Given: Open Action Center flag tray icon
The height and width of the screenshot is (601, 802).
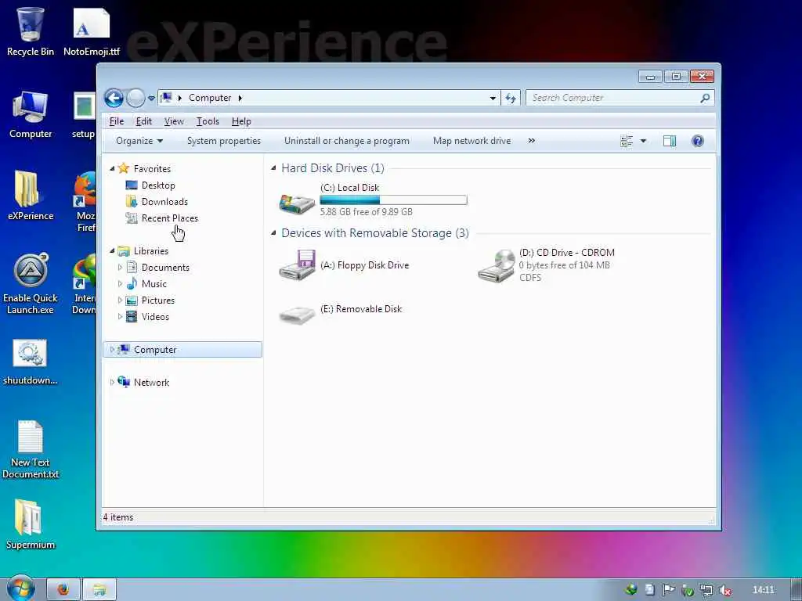Looking at the screenshot, I should [668, 590].
